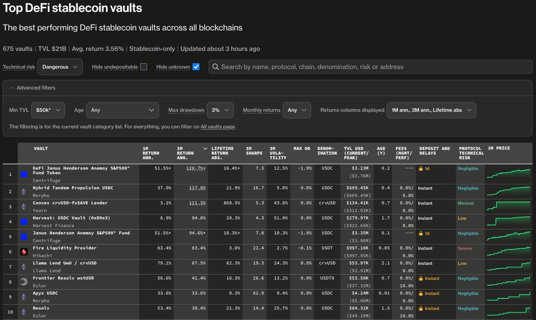
Task: Open the Returns columns displayed dropdown
Action: (x=431, y=110)
